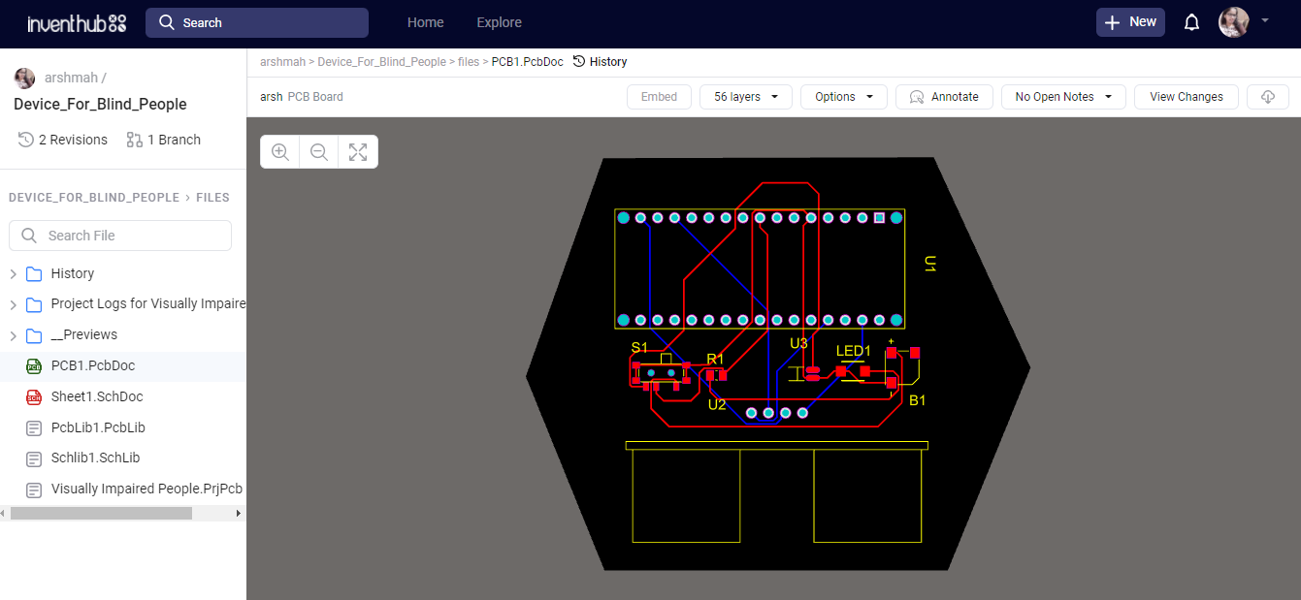Click the fit-to-screen viewer icon
This screenshot has width=1301, height=600.
(x=357, y=151)
